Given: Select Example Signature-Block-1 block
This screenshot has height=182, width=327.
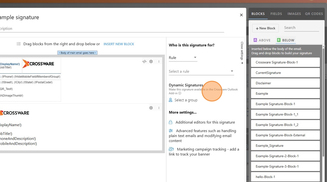Looking at the screenshot, I should (285, 104).
